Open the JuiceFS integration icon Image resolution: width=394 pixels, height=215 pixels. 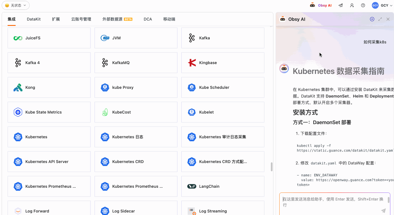click(18, 38)
